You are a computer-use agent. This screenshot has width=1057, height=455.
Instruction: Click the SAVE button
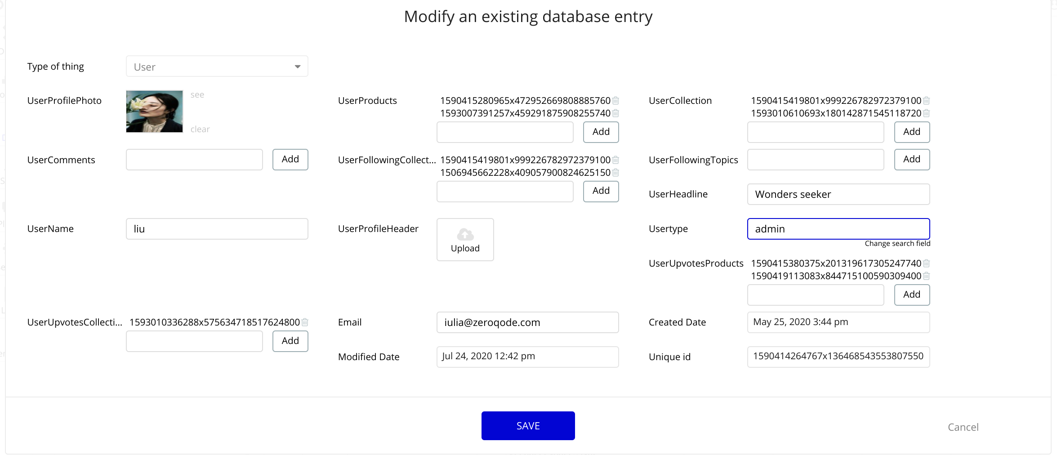[528, 426]
